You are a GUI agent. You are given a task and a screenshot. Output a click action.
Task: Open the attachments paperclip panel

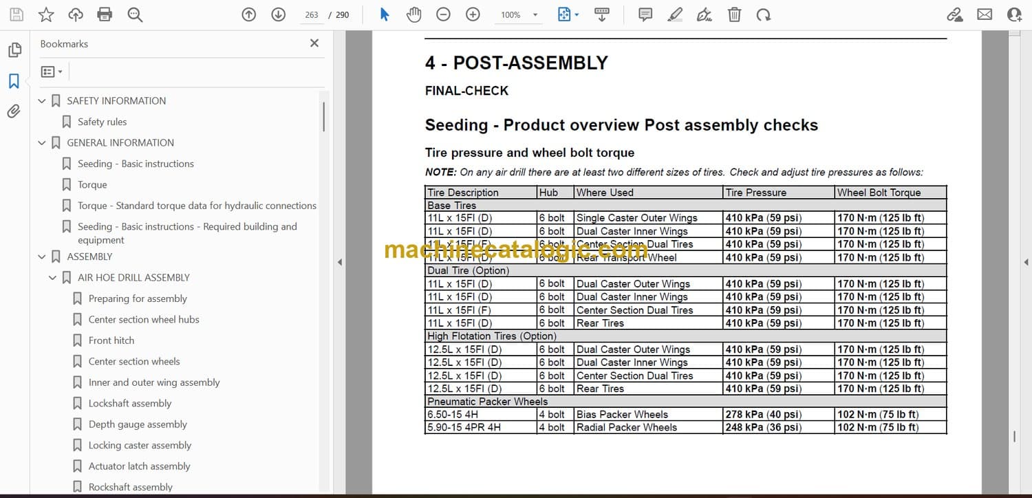point(14,111)
